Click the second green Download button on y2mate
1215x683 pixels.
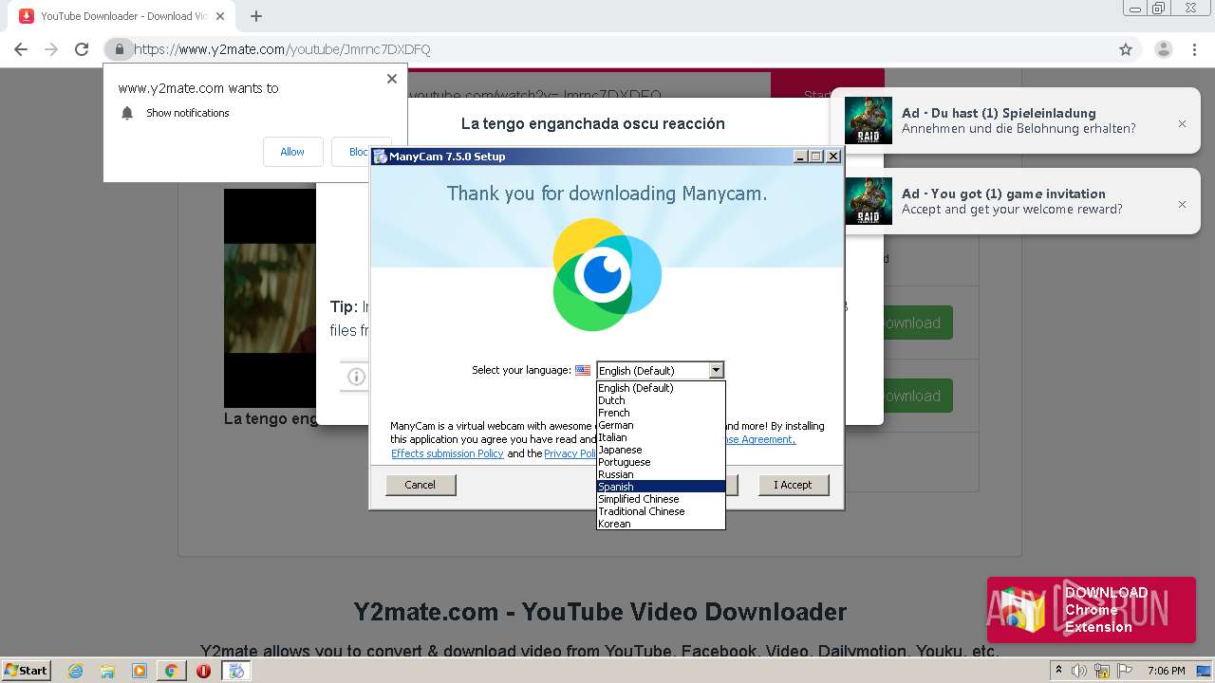click(916, 396)
